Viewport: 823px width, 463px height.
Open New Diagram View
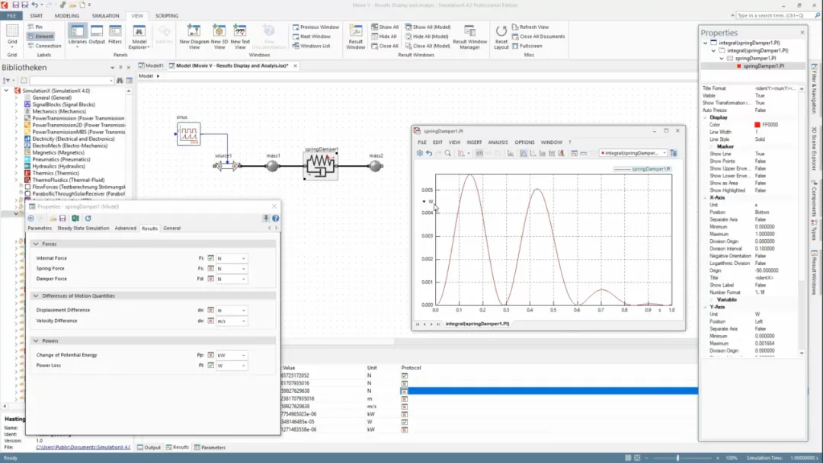tap(194, 37)
